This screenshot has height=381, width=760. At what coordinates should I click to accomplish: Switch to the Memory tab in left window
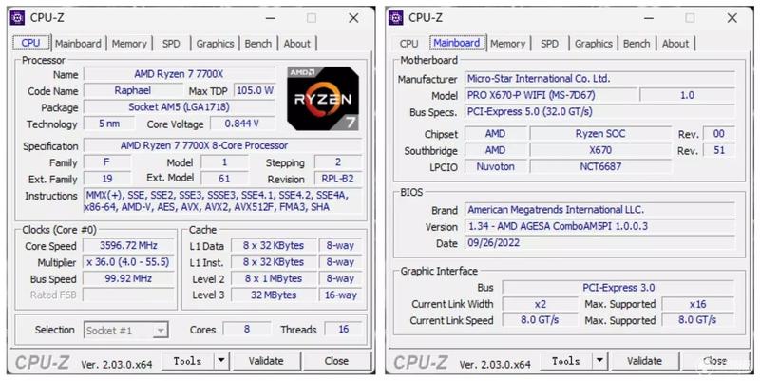click(129, 44)
